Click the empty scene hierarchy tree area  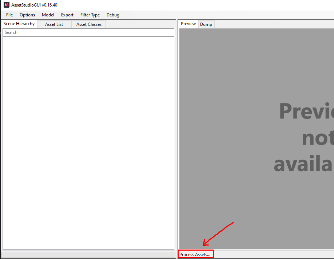click(x=88, y=146)
